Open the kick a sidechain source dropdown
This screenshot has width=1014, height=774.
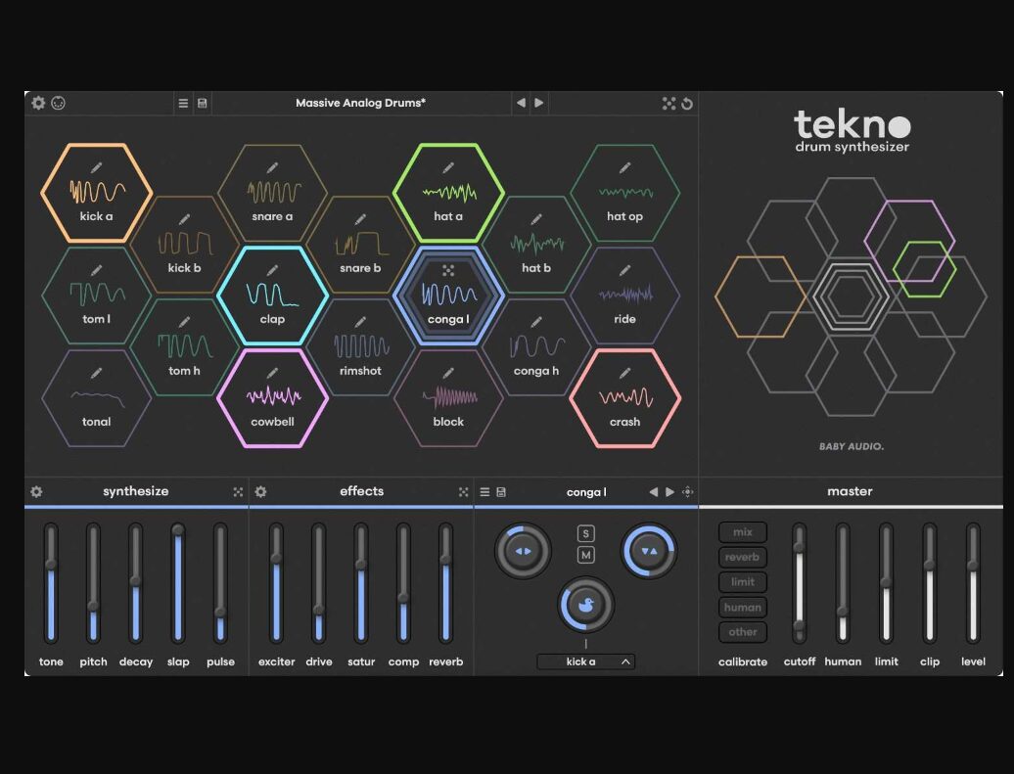pyautogui.click(x=585, y=661)
